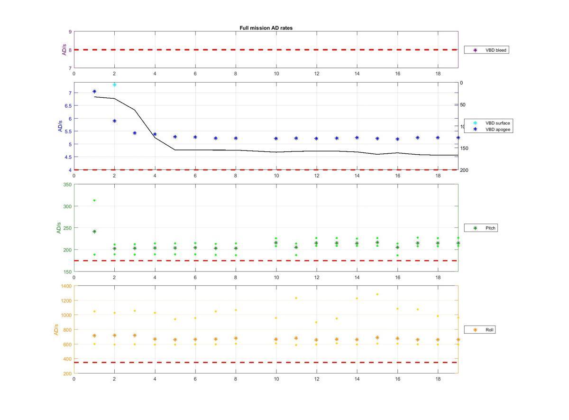Click the dark green Pitch star at dive 1

tap(94, 232)
